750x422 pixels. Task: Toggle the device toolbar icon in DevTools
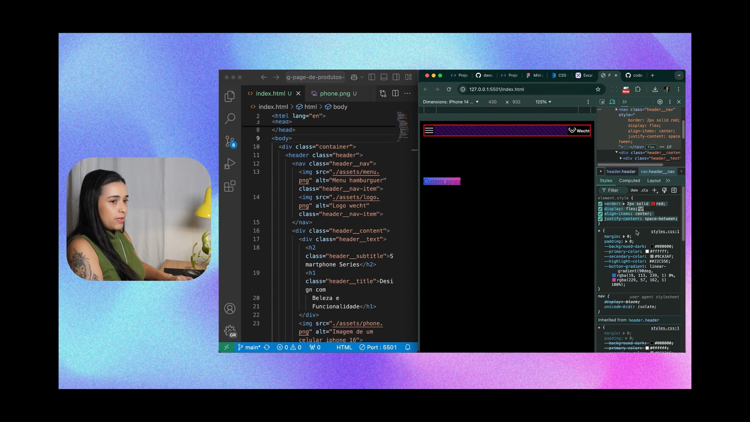612,102
